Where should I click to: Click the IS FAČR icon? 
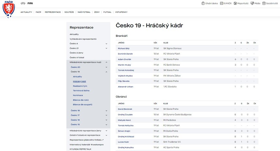[x=222, y=3]
